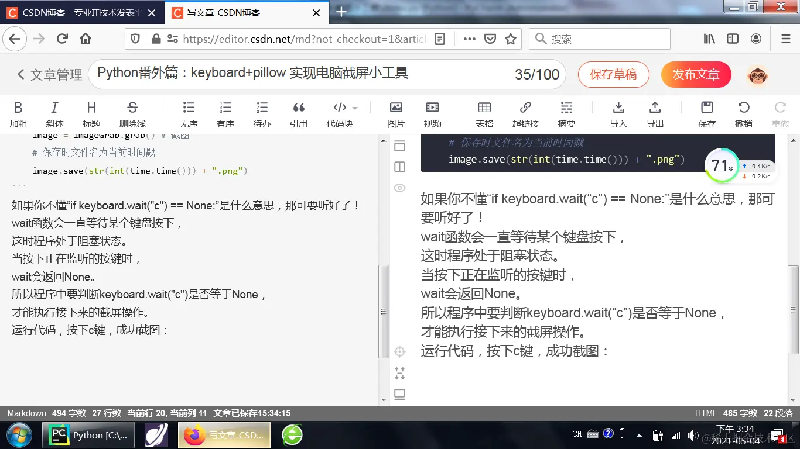
Task: Apply strikethrough with 删除线
Action: point(132,114)
